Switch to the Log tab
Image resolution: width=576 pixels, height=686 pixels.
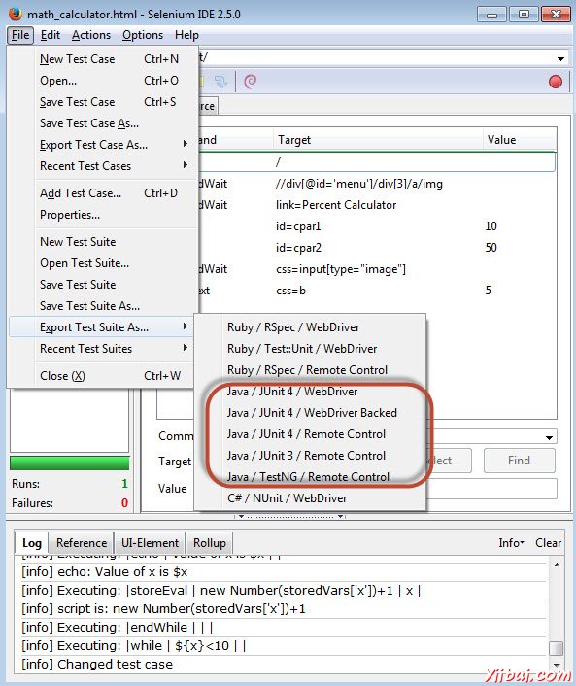(31, 543)
